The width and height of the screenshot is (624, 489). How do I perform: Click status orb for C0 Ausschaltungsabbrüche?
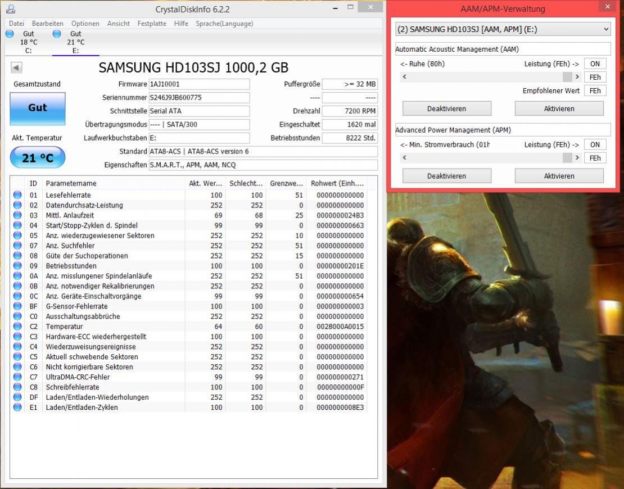point(17,316)
